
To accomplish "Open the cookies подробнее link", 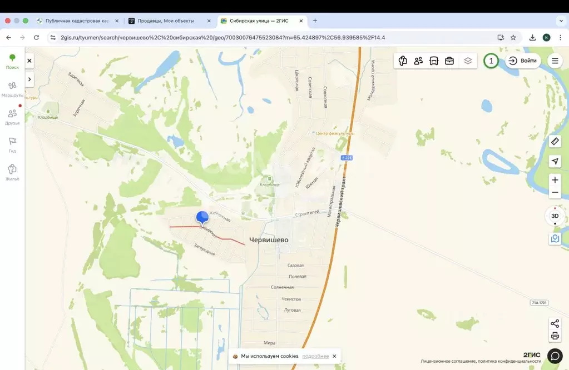I will click(x=315, y=356).
